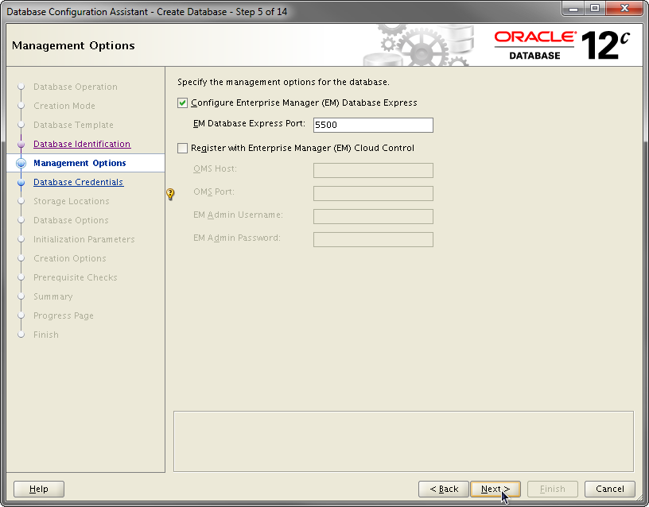
Task: Click the Summary step label
Action: pyautogui.click(x=53, y=296)
